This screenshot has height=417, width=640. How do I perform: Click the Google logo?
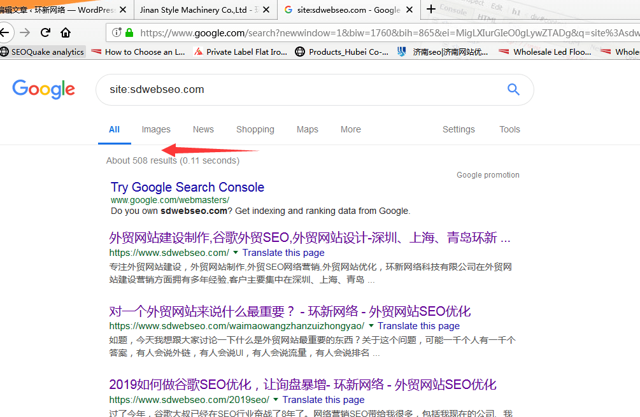[x=44, y=89]
